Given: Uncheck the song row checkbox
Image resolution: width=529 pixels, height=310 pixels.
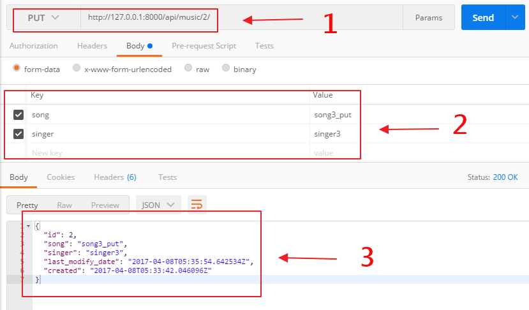Looking at the screenshot, I should (x=19, y=115).
